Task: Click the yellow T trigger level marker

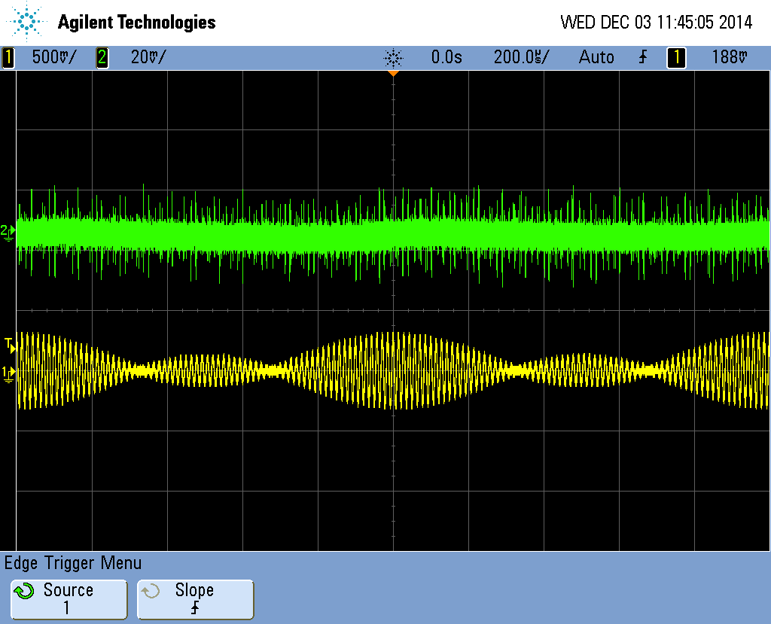Action: (8, 345)
